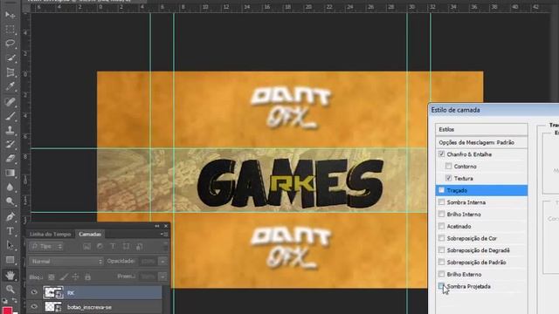Screen dimensions: 559x314
Task: Collapse the Camadas panel to icons
Action: click(157, 226)
